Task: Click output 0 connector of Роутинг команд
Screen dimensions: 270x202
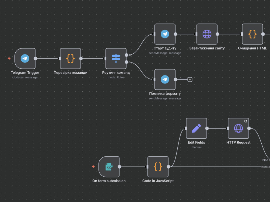Action: pos(126,55)
